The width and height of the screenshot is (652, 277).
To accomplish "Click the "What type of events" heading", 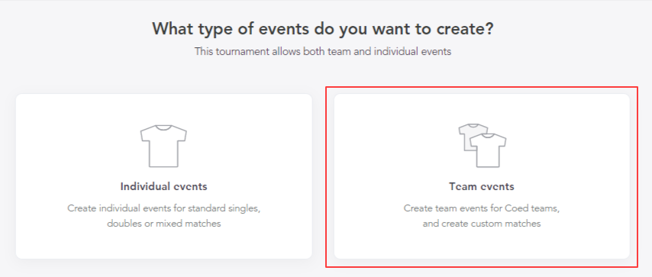I will click(323, 29).
